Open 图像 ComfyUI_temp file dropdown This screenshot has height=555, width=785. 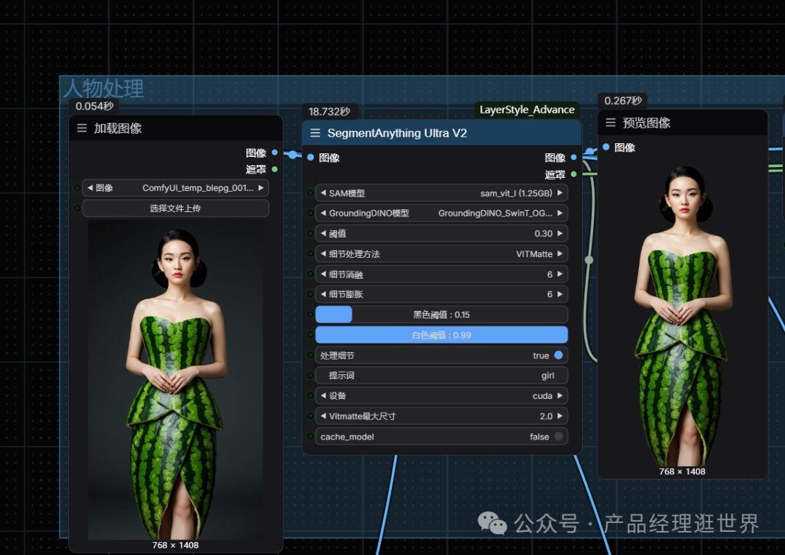(175, 187)
